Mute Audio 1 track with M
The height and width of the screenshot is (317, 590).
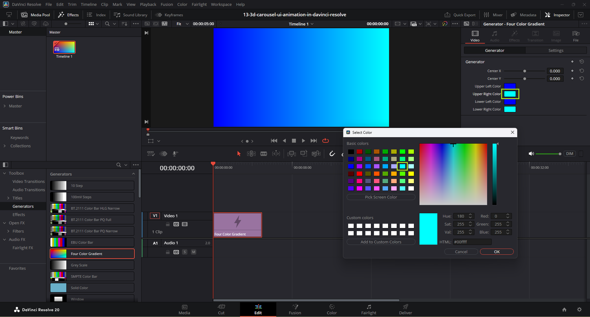(x=193, y=252)
